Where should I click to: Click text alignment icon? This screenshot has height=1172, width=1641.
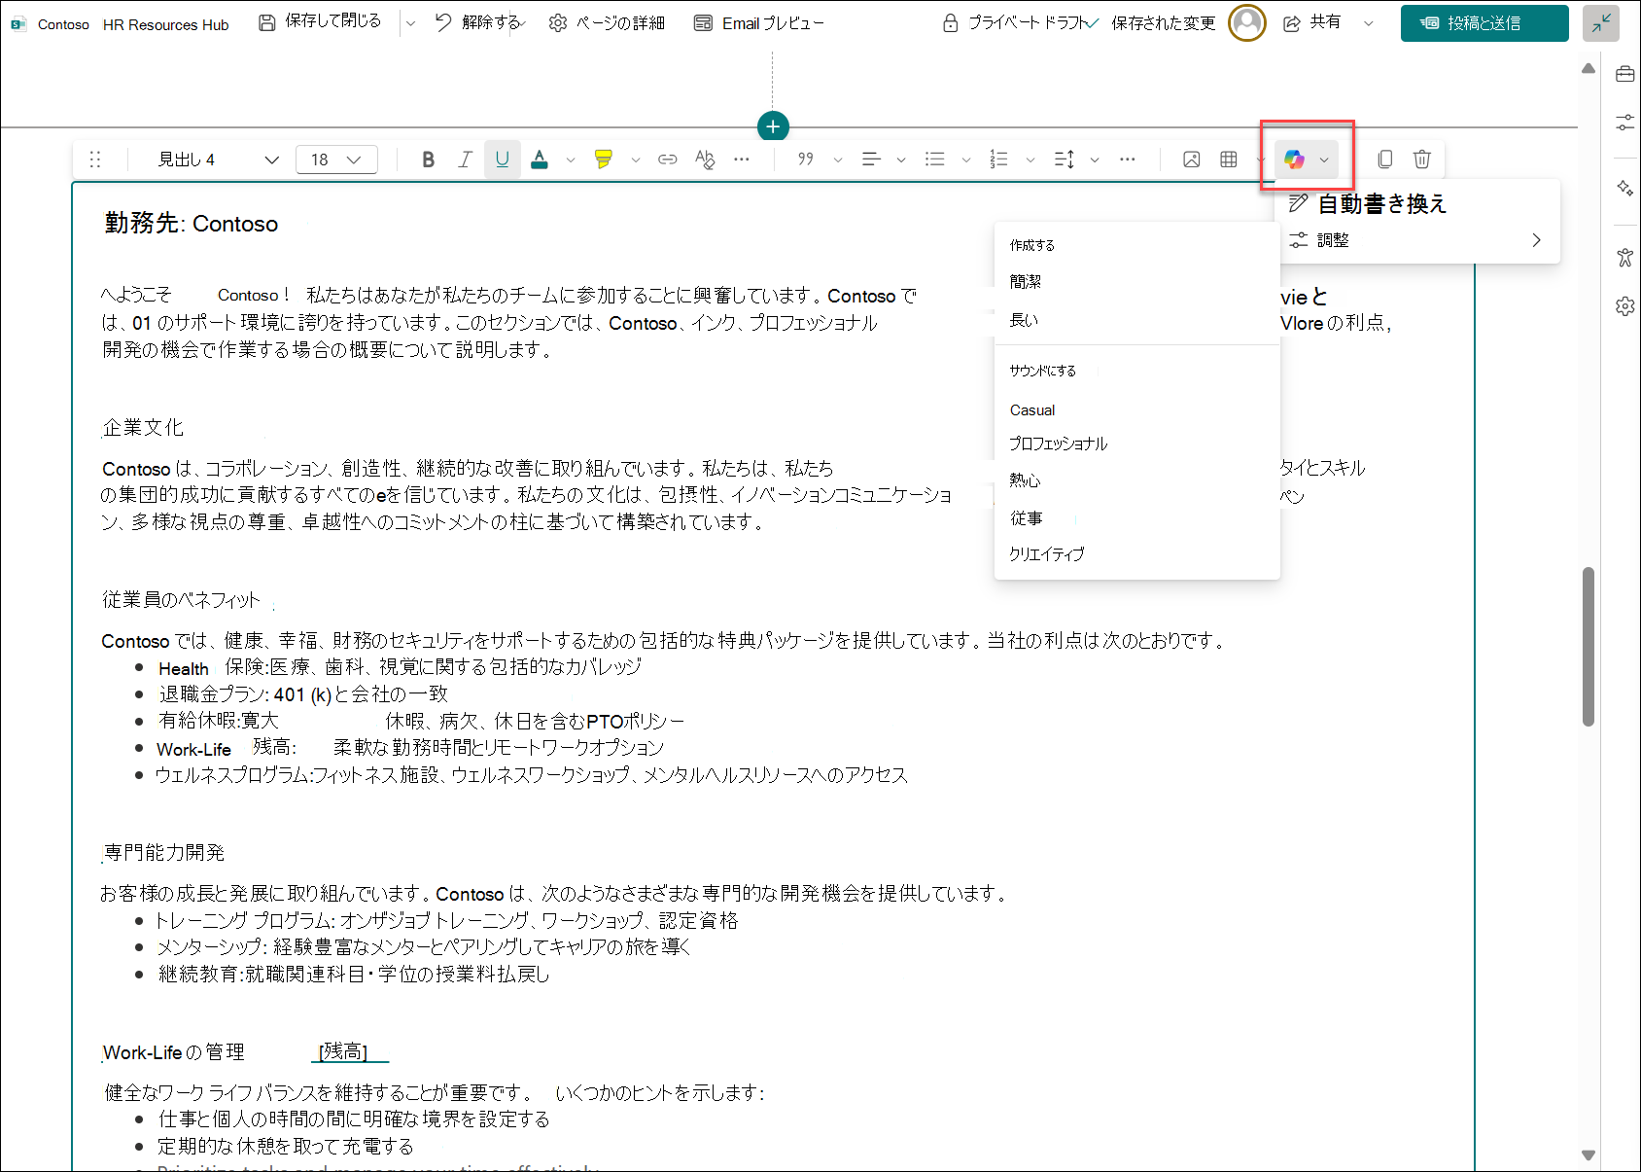click(871, 160)
